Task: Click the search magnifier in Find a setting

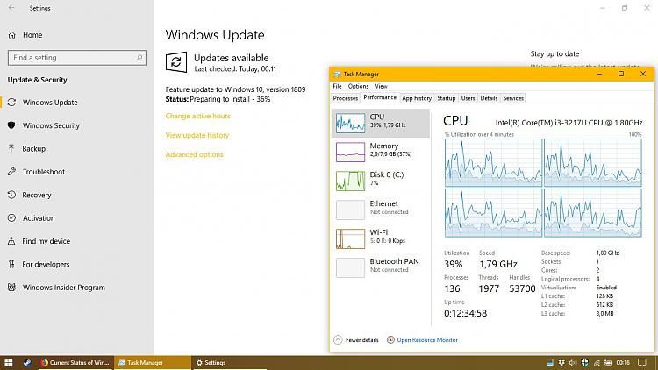Action: 139,58
